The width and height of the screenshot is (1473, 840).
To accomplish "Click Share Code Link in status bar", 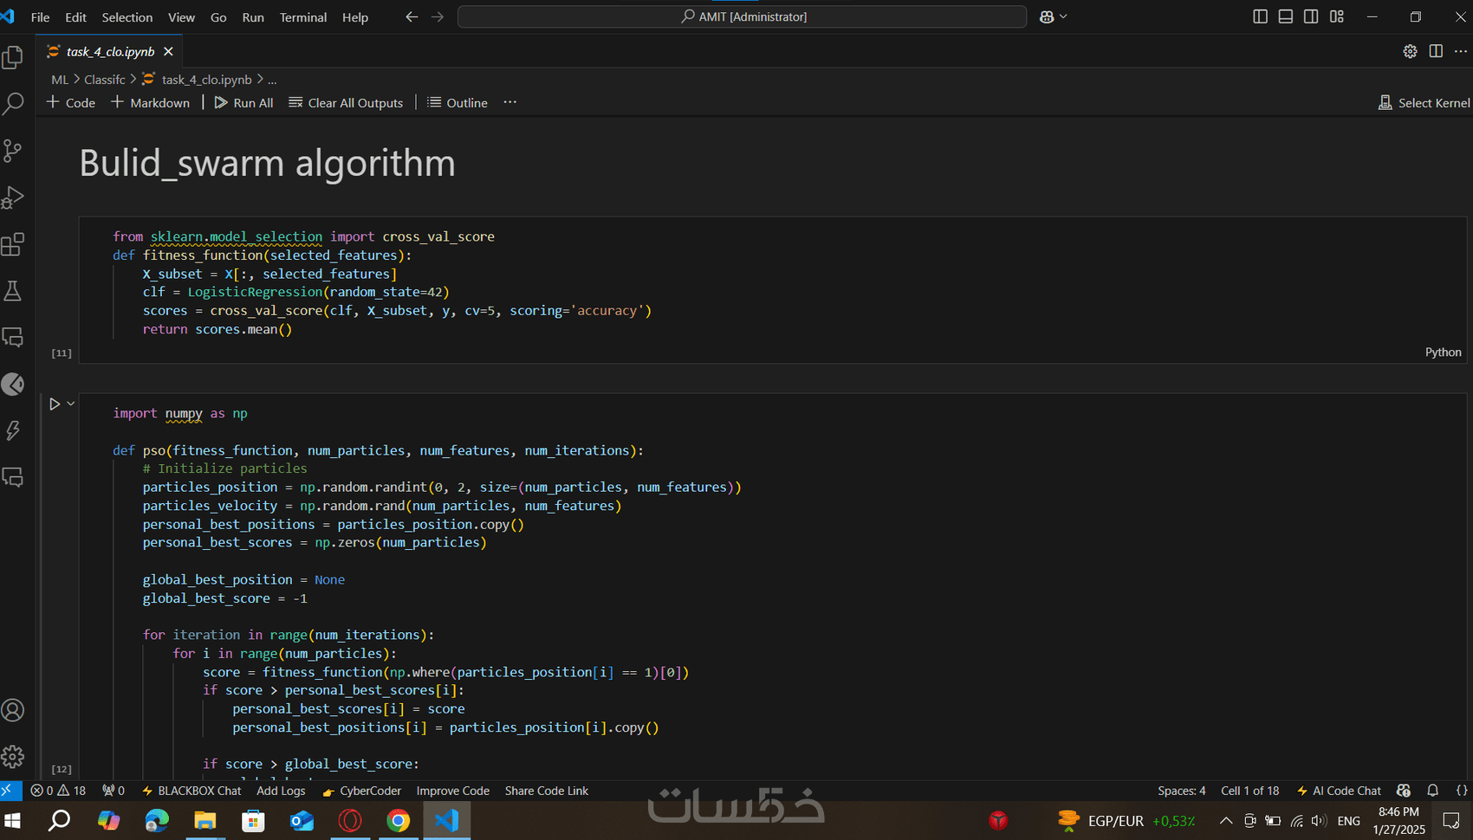I will pos(546,791).
